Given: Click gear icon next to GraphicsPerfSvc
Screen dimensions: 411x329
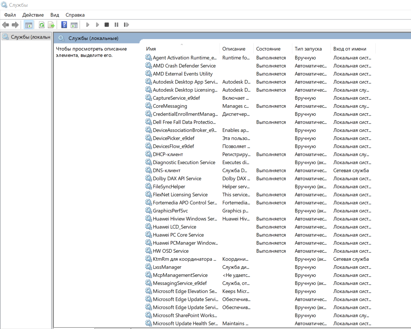Looking at the screenshot, I should pos(148,211).
